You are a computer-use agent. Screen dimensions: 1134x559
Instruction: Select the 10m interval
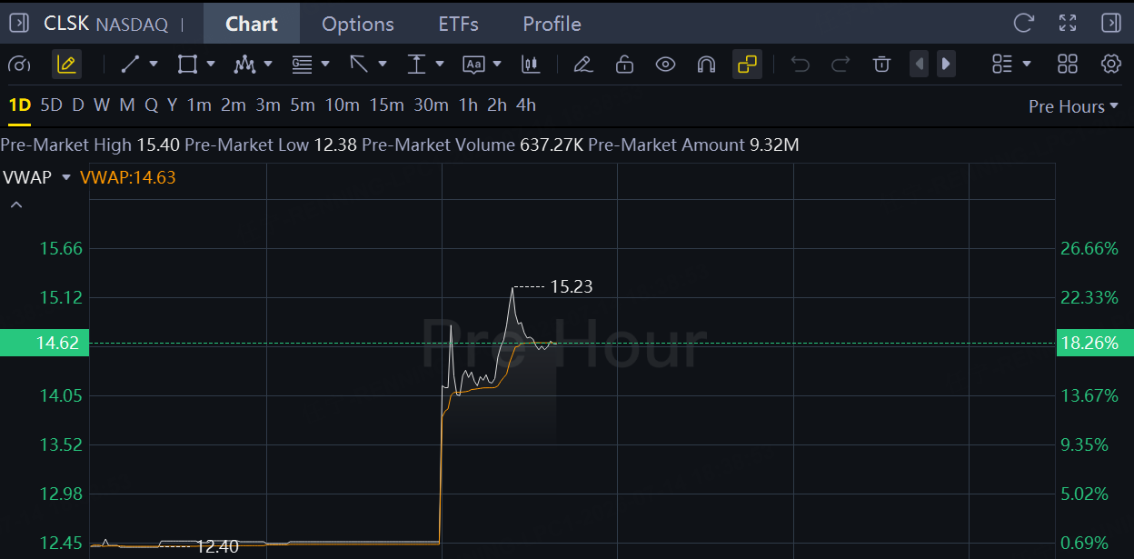pyautogui.click(x=343, y=105)
